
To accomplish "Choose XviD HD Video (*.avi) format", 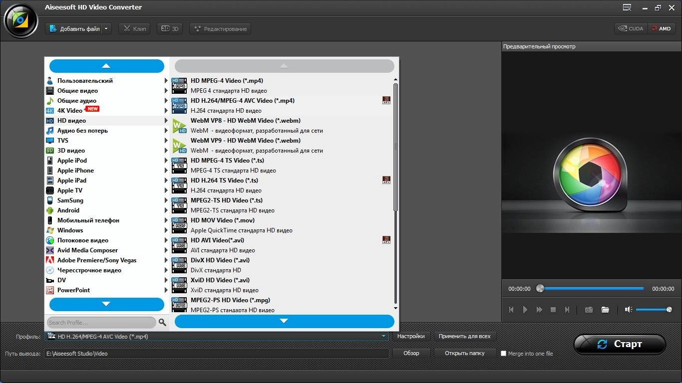I will pos(282,285).
